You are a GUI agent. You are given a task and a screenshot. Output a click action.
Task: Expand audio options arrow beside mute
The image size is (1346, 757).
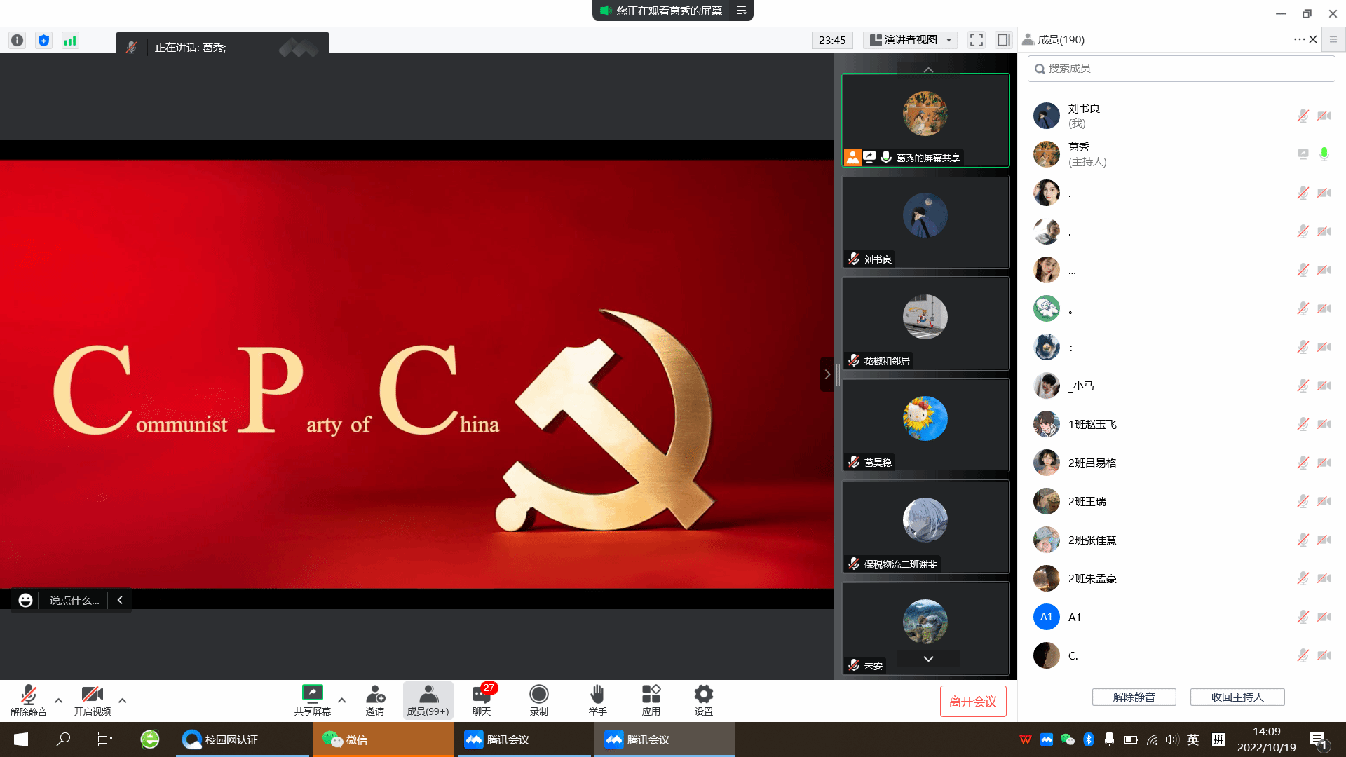point(59,700)
